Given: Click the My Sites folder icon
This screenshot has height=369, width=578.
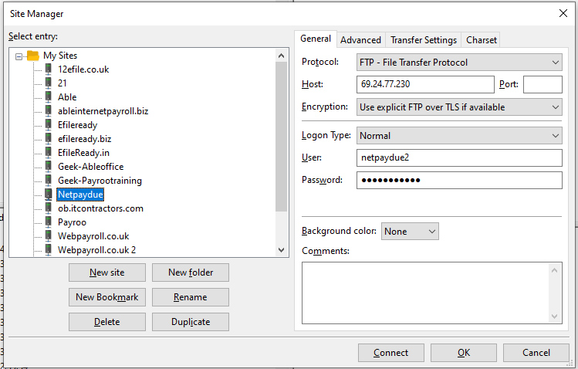Looking at the screenshot, I should coord(32,56).
